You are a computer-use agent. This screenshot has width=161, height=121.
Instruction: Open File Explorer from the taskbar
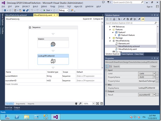point(27,117)
